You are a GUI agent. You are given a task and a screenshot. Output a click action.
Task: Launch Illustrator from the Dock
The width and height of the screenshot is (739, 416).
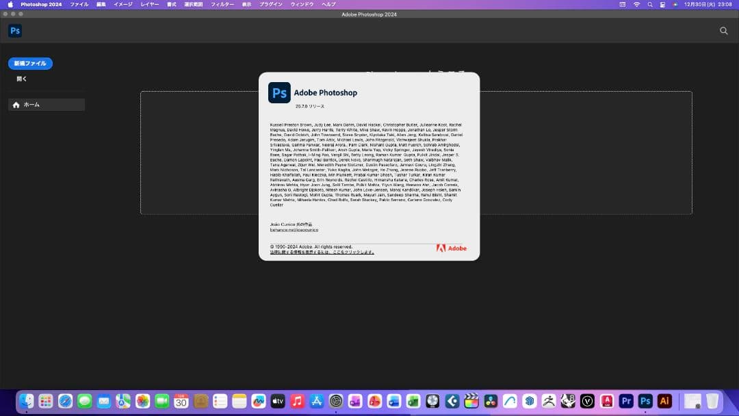[664, 401]
